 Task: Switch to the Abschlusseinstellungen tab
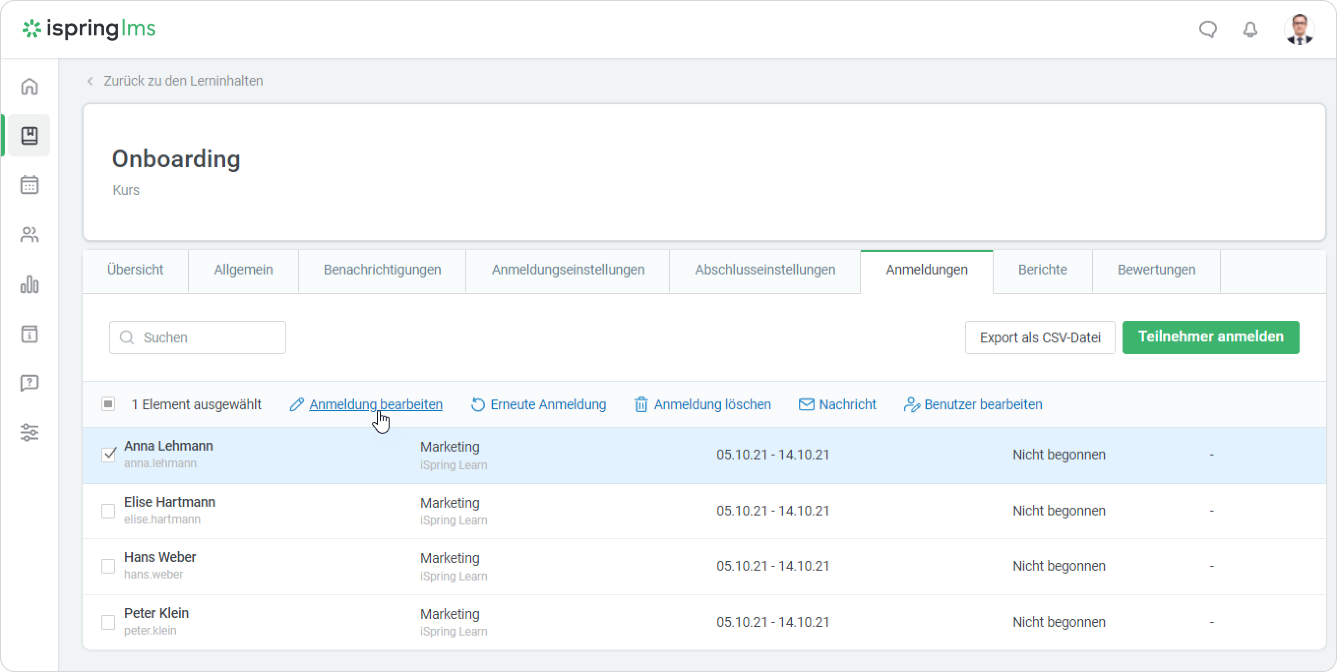pos(765,270)
